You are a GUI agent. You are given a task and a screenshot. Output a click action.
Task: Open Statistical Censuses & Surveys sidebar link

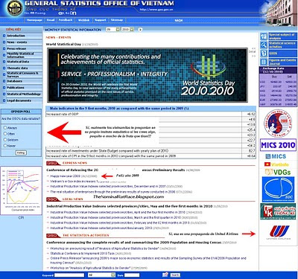pos(22,74)
